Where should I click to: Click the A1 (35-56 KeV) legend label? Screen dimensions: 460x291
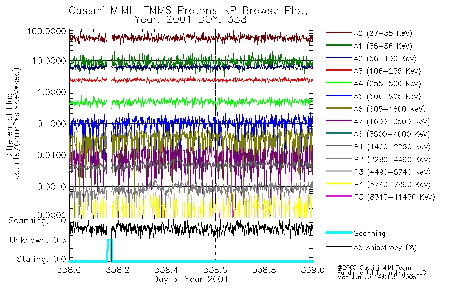[x=383, y=46]
